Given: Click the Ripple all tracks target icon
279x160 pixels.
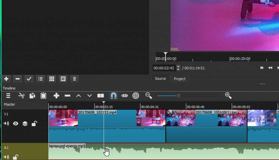Looking at the screenshot, I should coord(136,96).
